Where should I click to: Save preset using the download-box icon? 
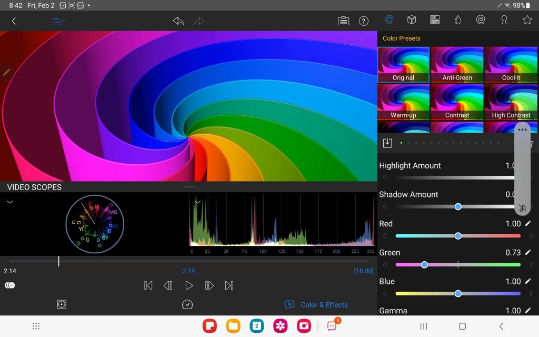pos(387,143)
